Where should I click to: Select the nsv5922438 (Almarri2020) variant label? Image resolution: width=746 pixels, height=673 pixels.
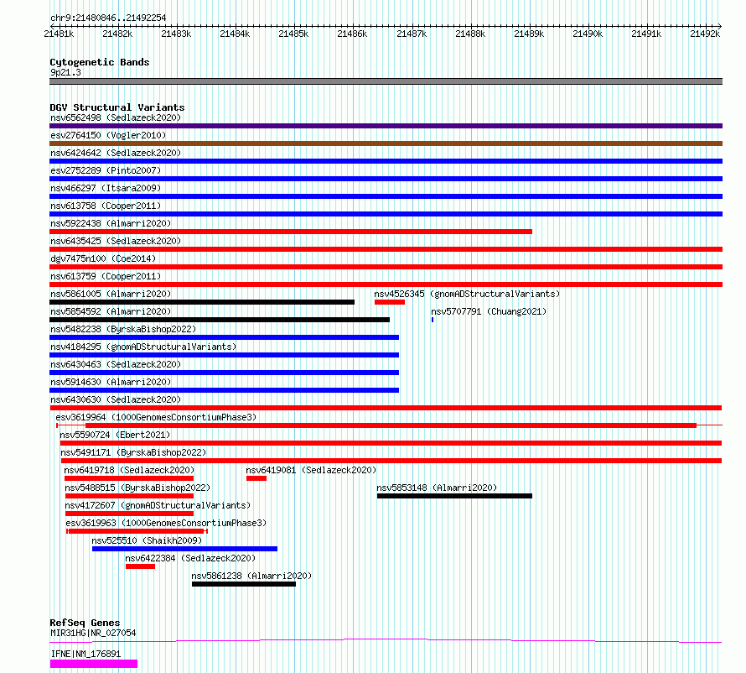[x=111, y=223]
